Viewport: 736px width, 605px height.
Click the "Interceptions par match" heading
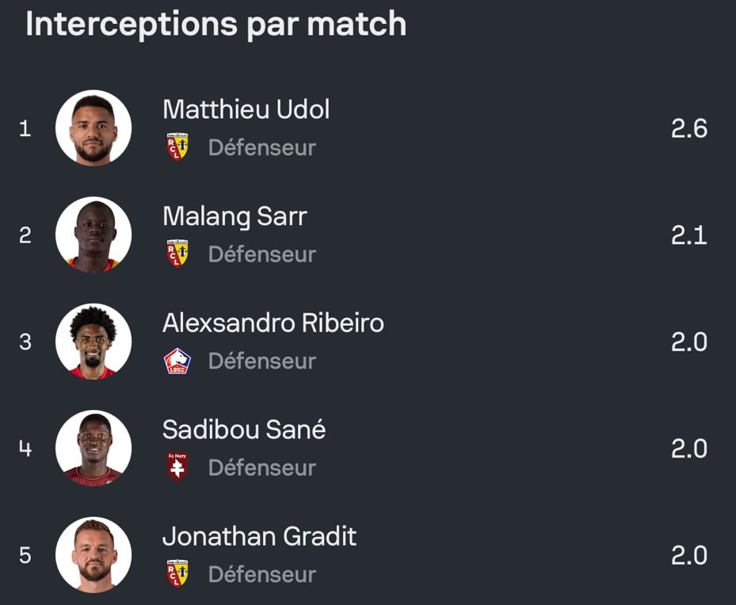click(x=215, y=25)
